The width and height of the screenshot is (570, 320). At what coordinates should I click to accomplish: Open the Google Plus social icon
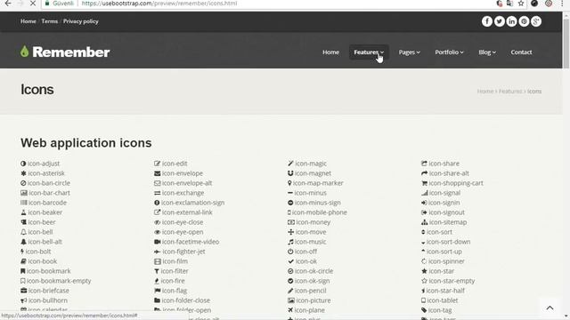point(536,21)
